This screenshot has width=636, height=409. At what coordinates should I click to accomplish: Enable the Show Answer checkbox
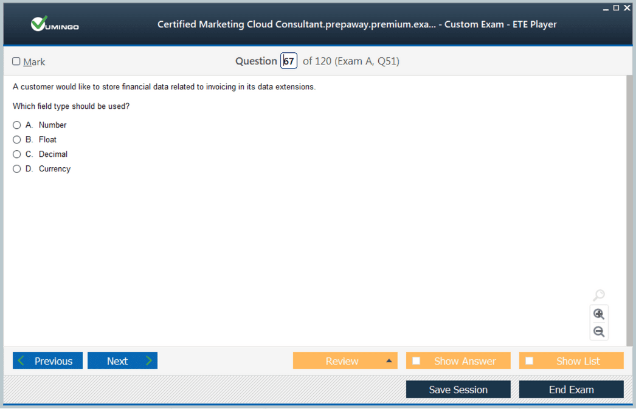click(x=417, y=361)
